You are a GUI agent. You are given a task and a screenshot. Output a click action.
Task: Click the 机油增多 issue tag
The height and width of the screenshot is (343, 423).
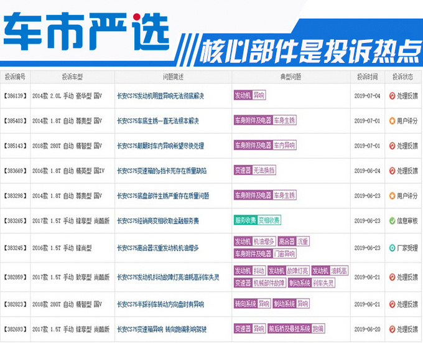(264, 242)
